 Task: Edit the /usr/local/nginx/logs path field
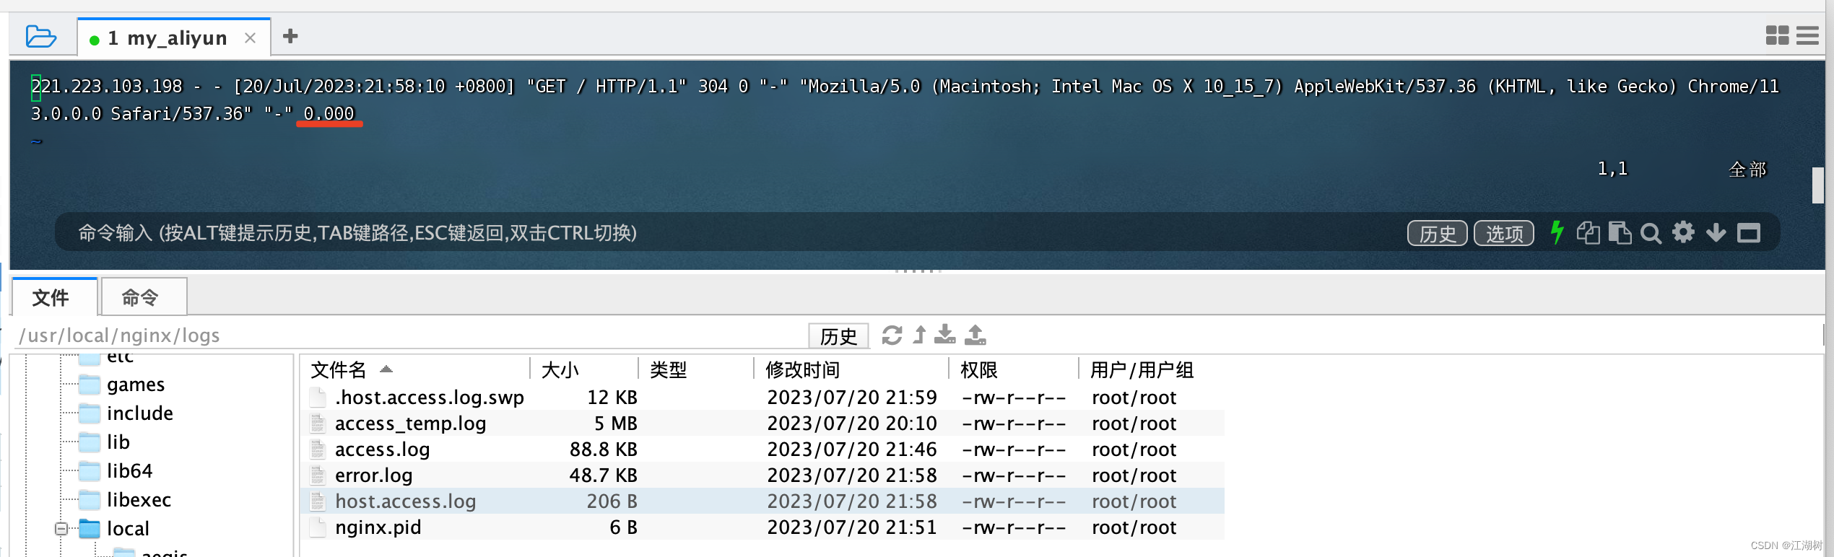[412, 335]
